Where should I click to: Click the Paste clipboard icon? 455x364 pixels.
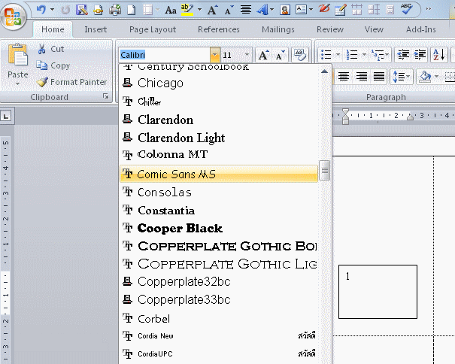(18, 55)
